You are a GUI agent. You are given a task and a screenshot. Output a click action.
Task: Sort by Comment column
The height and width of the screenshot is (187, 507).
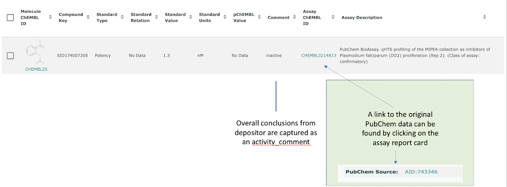click(294, 17)
